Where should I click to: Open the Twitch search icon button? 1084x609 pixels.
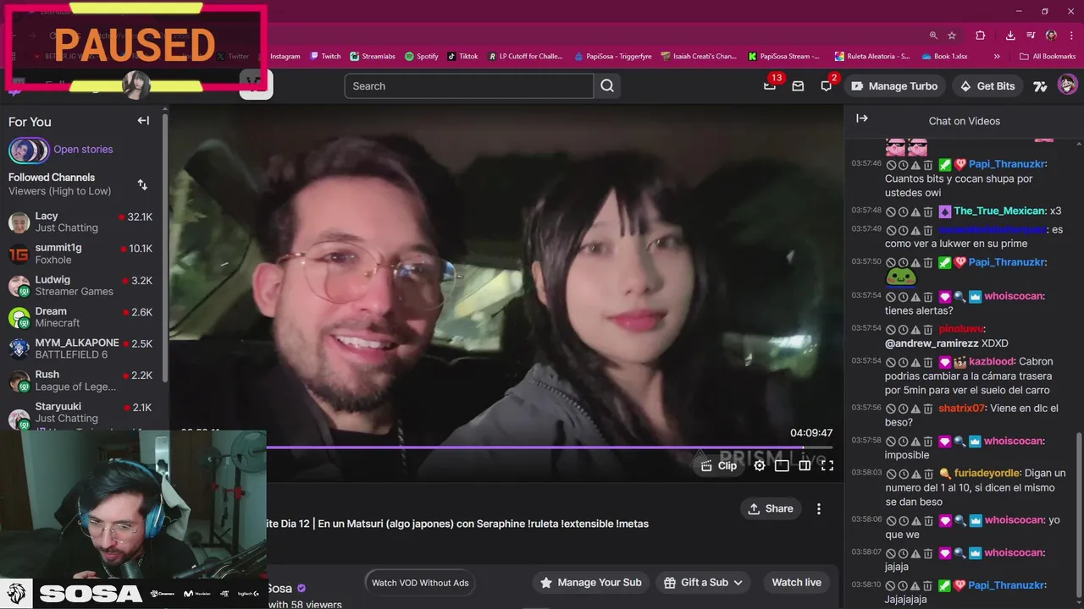[x=607, y=85]
